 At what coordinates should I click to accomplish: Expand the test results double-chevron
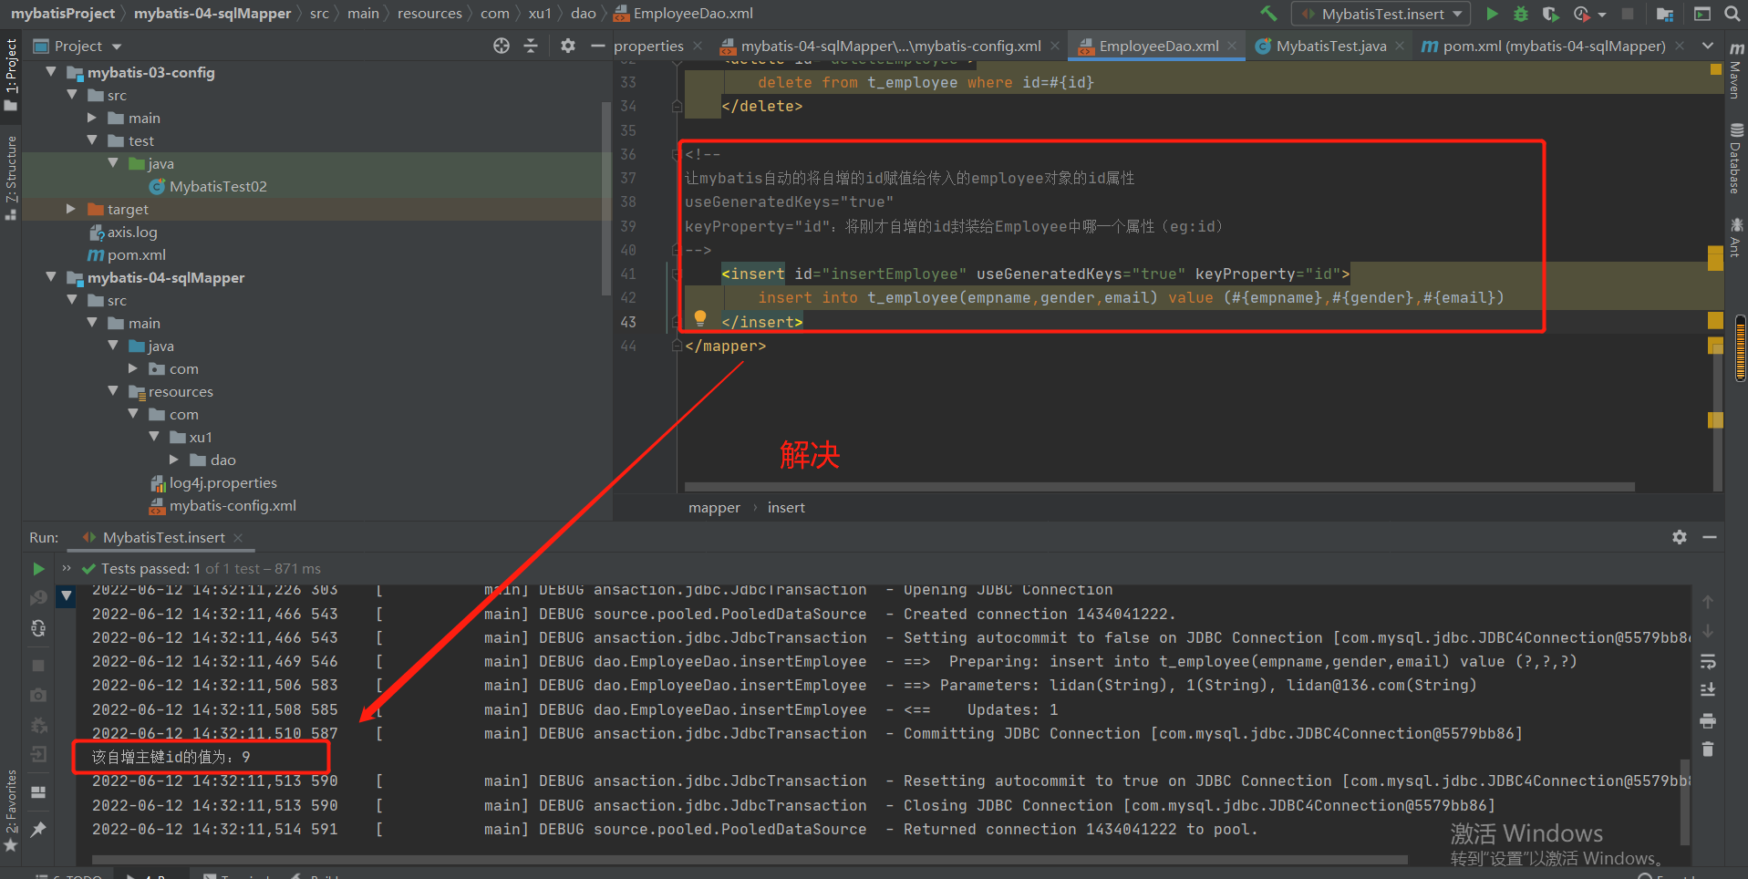tap(67, 568)
